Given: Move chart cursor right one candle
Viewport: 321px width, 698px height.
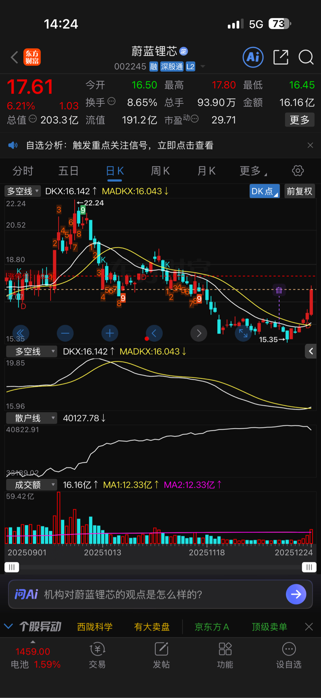Looking at the screenshot, I should (199, 333).
